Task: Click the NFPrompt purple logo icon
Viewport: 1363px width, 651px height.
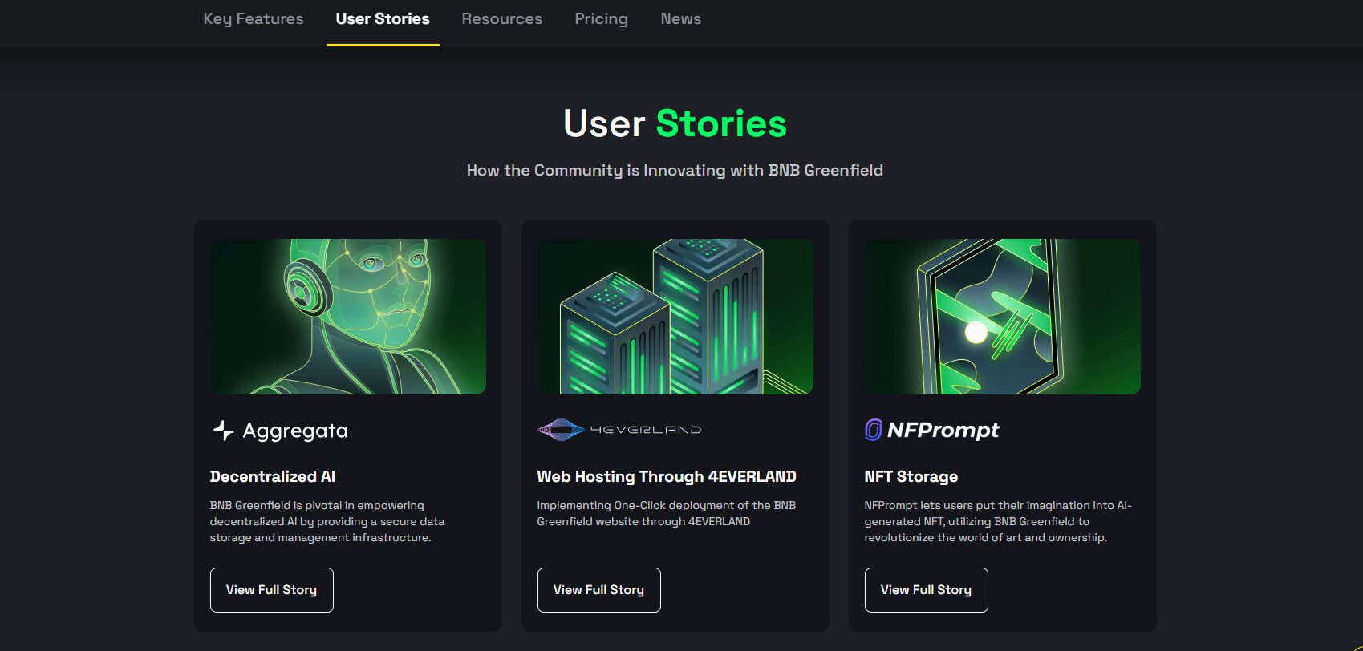Action: point(873,430)
